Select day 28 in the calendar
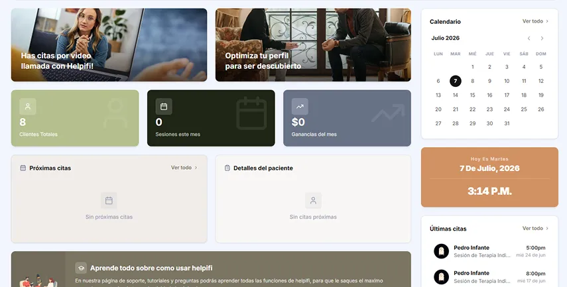 tap(456, 123)
